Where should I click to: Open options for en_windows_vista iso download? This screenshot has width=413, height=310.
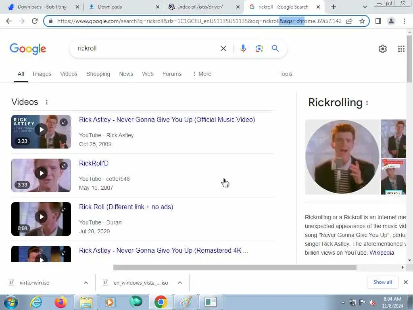(x=180, y=283)
